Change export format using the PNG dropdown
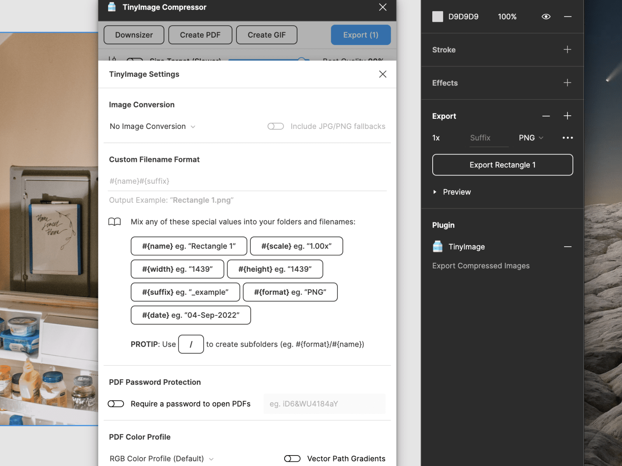Screen dimensions: 622x466 (x=531, y=137)
